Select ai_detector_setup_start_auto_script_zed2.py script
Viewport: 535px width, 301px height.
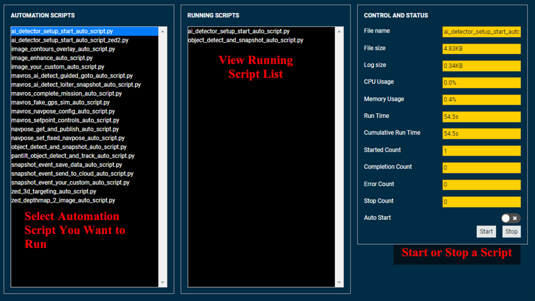84,40
